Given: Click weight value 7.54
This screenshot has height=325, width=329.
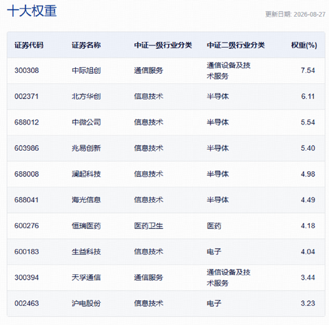Looking at the screenshot, I should point(308,71).
